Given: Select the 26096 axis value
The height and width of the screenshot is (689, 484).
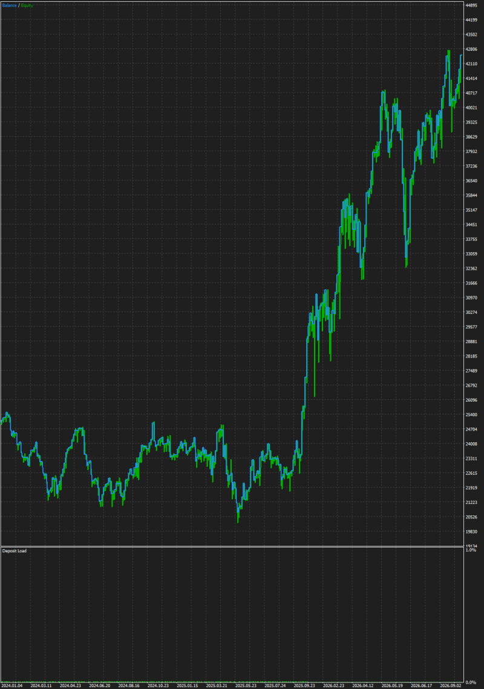Looking at the screenshot, I should click(x=471, y=400).
